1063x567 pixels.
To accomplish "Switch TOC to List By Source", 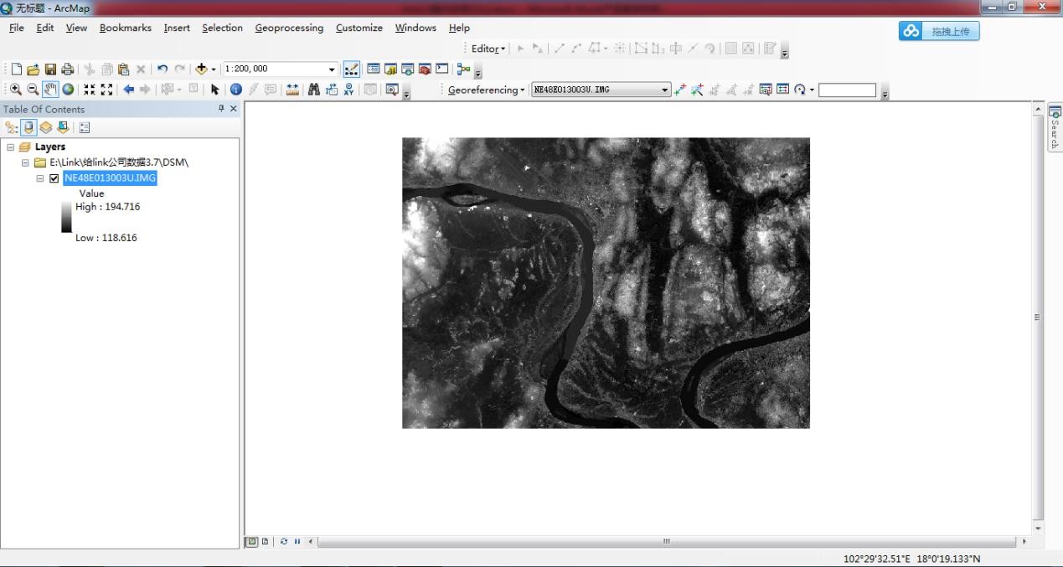I will point(28,127).
